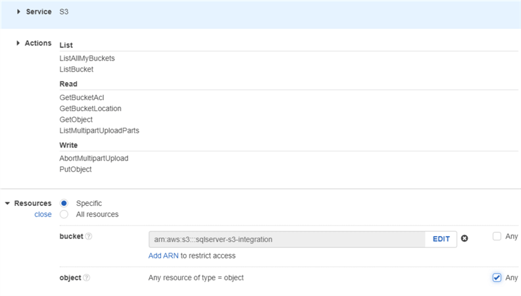Click the bucket ARN text field
This screenshot has width=521, height=296.
point(287,239)
